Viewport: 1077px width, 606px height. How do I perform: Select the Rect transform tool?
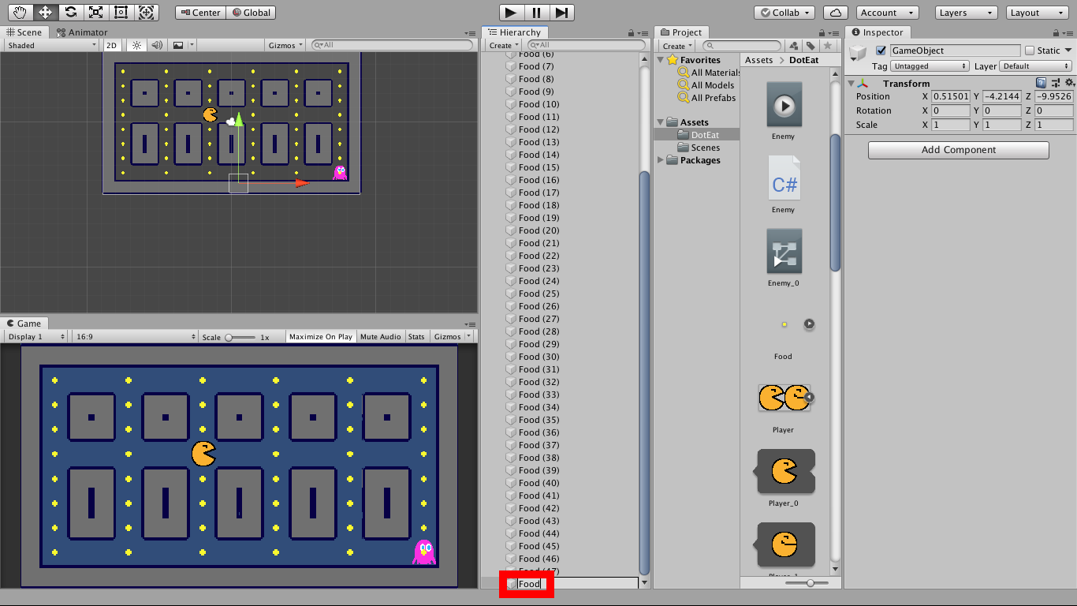click(121, 13)
